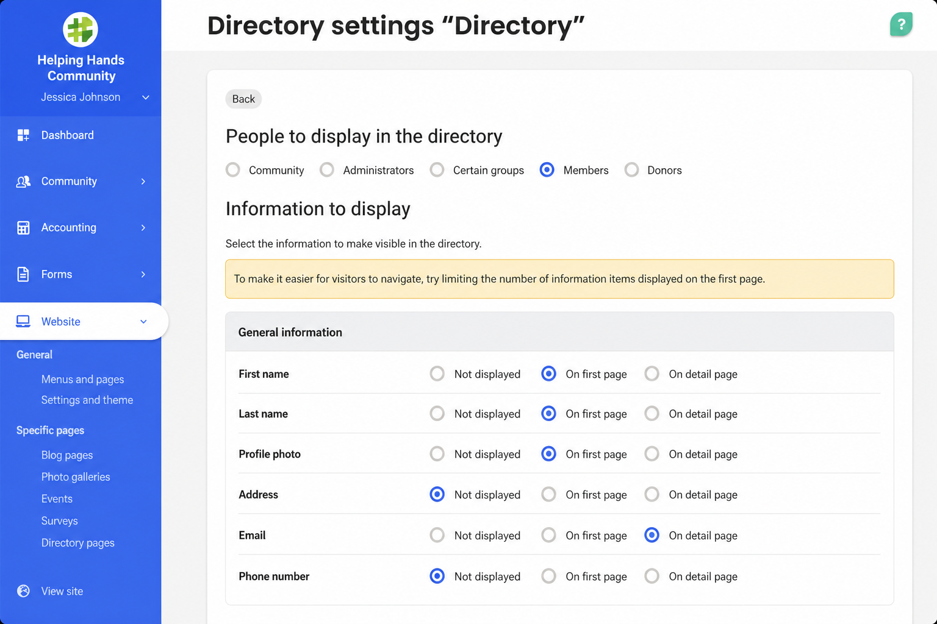The image size is (937, 624).
Task: Click the View site globe icon
Action: click(x=23, y=591)
